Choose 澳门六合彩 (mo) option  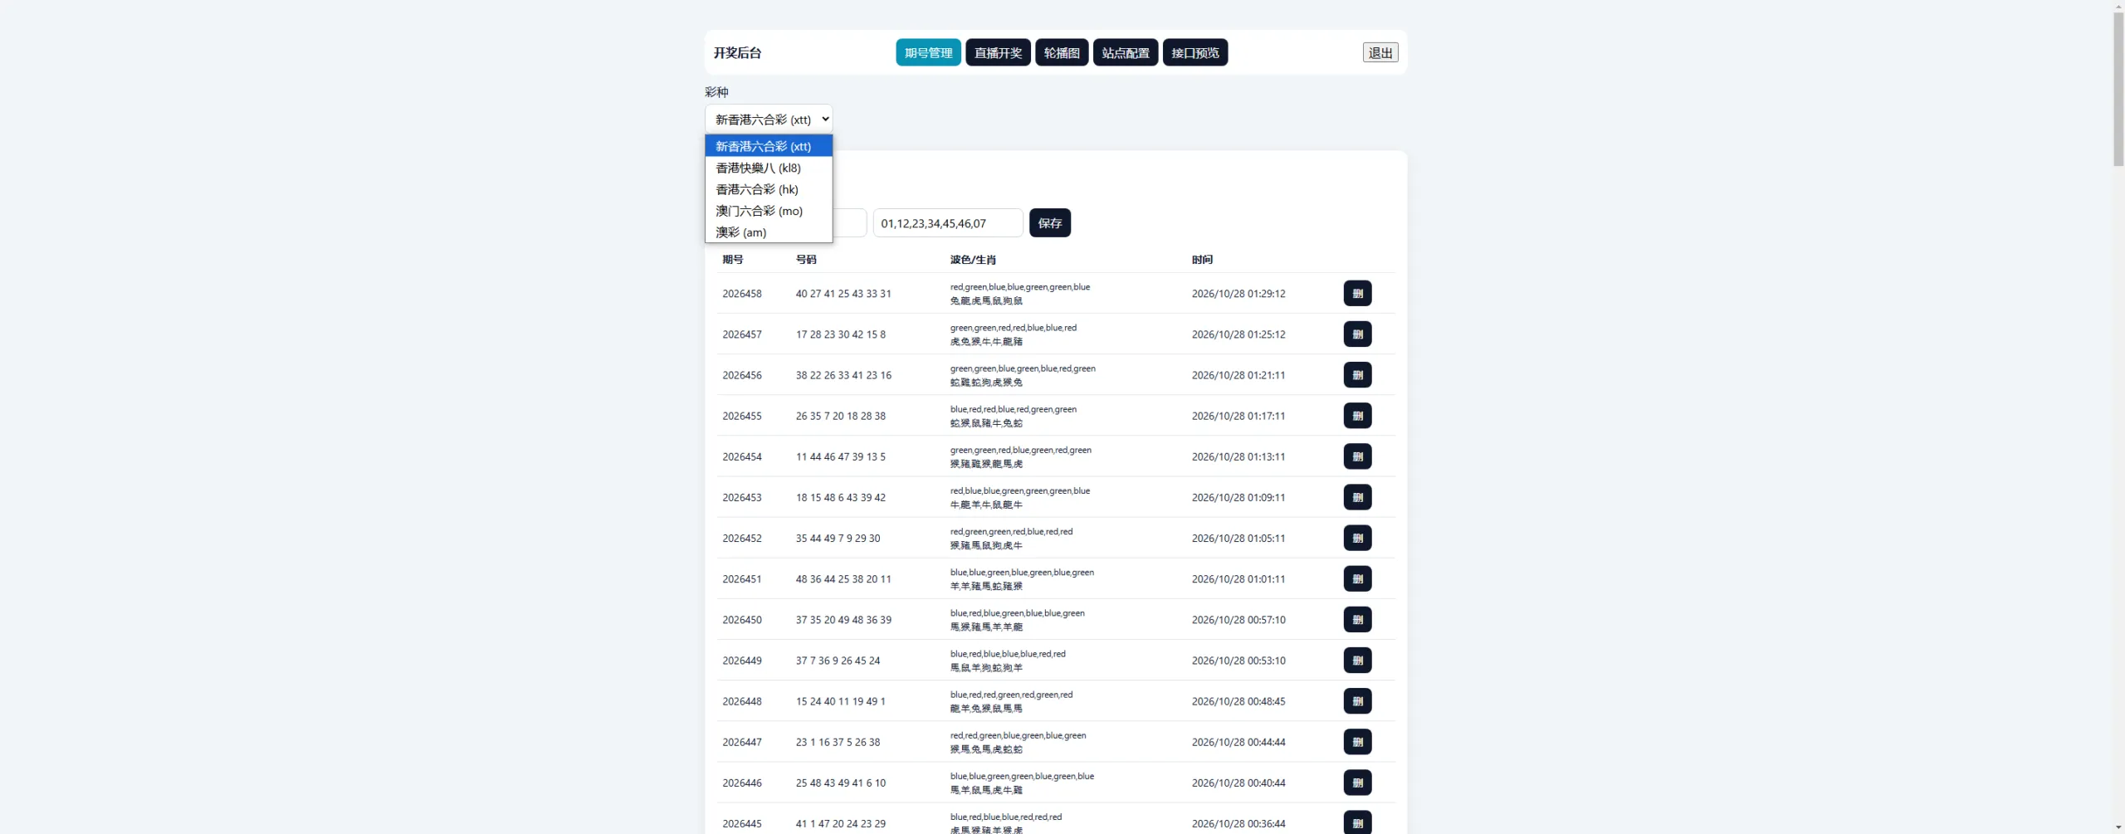point(769,211)
